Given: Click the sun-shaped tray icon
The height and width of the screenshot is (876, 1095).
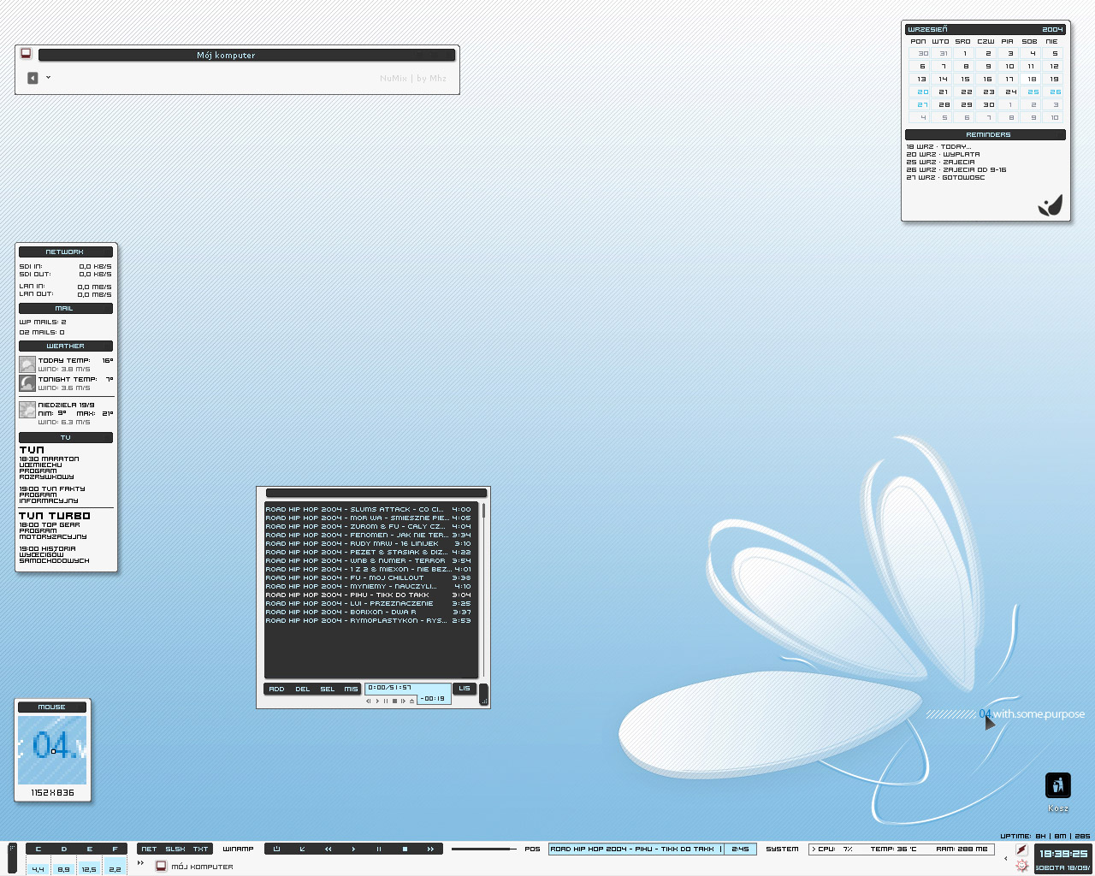Looking at the screenshot, I should click(1021, 866).
